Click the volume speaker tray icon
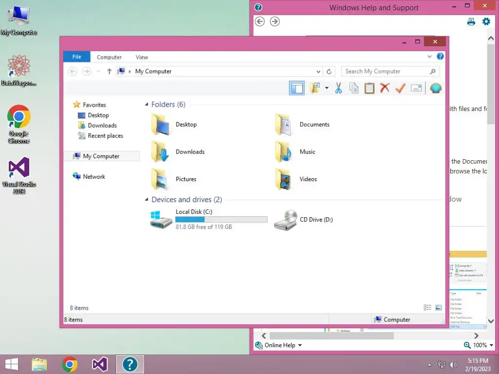499x374 pixels. 453,365
